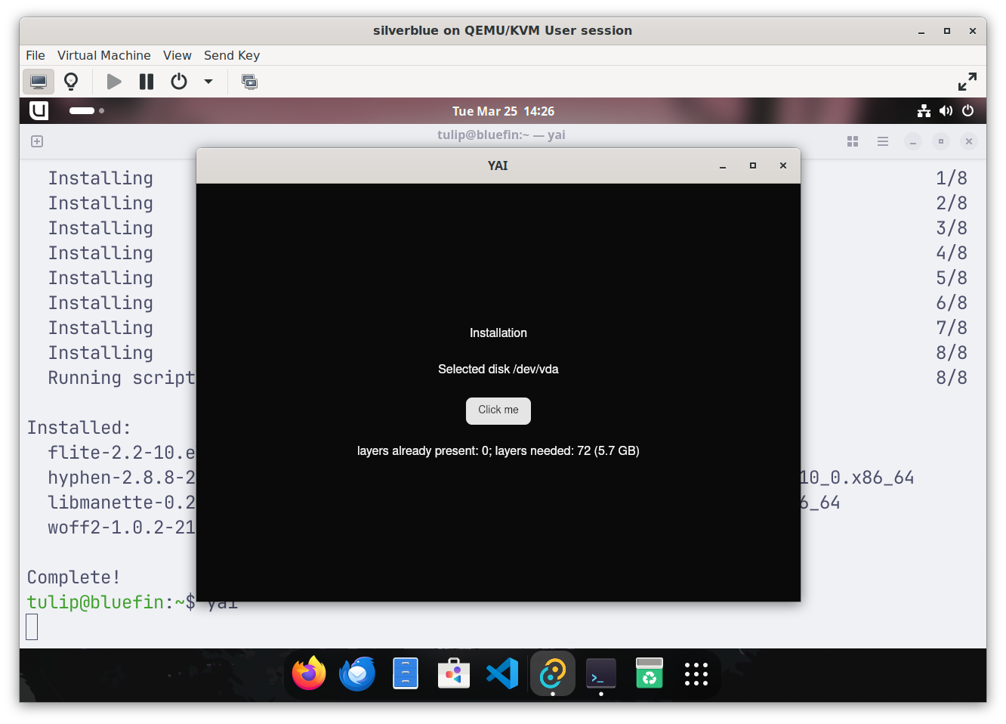Open the VM snapshots manager

[249, 82]
